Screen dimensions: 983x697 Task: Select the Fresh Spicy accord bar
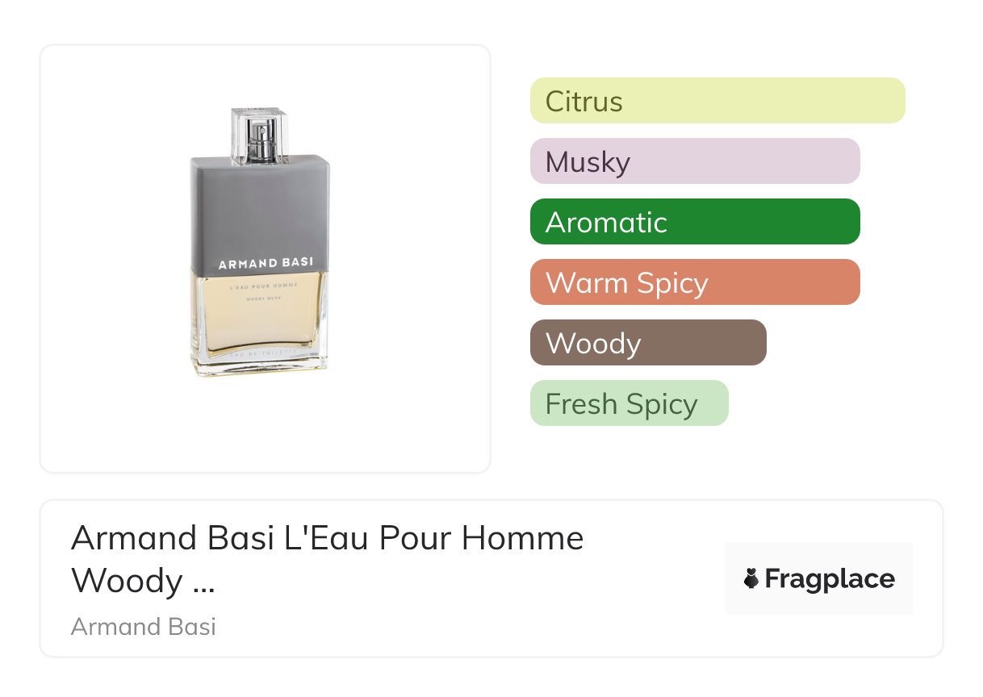629,403
